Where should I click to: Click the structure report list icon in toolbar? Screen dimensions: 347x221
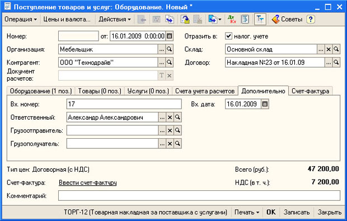coord(245,19)
